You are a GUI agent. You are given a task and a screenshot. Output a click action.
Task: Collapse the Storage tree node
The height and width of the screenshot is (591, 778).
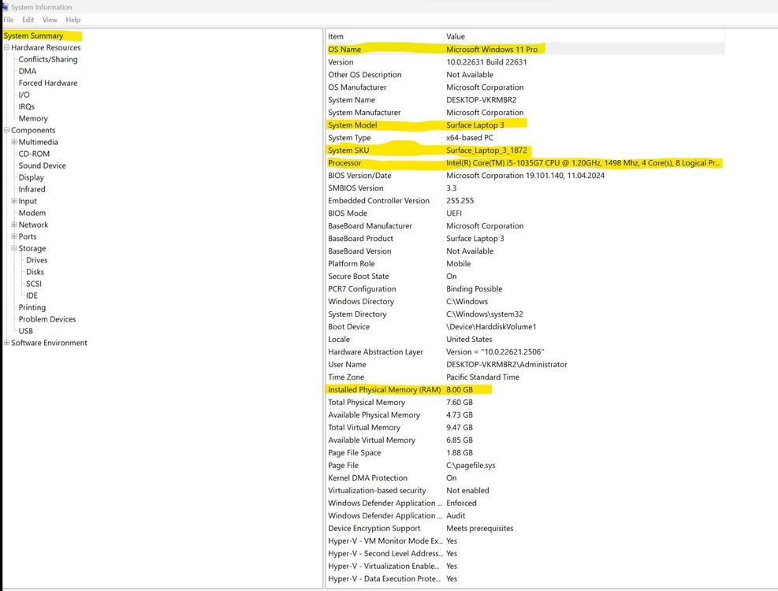14,249
